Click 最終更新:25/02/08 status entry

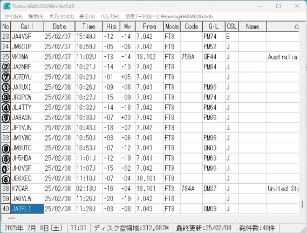point(203,228)
